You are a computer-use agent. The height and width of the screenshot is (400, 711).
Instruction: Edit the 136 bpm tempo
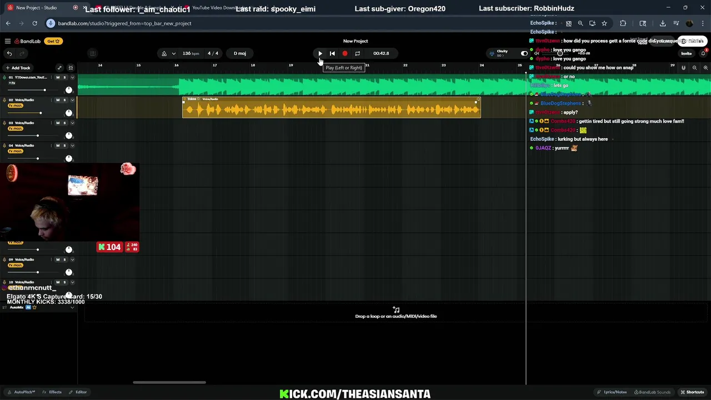[191, 53]
